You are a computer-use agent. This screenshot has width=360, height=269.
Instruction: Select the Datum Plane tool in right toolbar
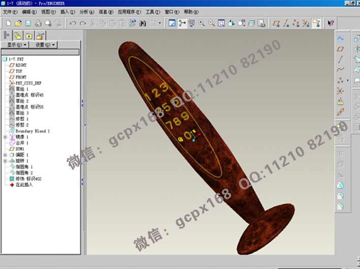tap(341, 49)
